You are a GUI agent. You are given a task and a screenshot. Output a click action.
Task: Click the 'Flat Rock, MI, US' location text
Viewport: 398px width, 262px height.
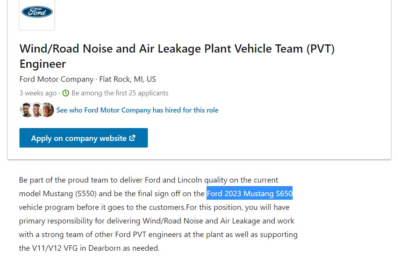point(128,79)
